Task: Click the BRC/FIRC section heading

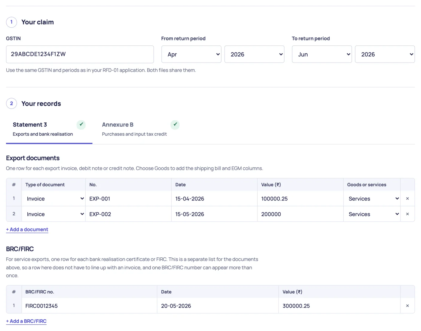Action: [20, 249]
